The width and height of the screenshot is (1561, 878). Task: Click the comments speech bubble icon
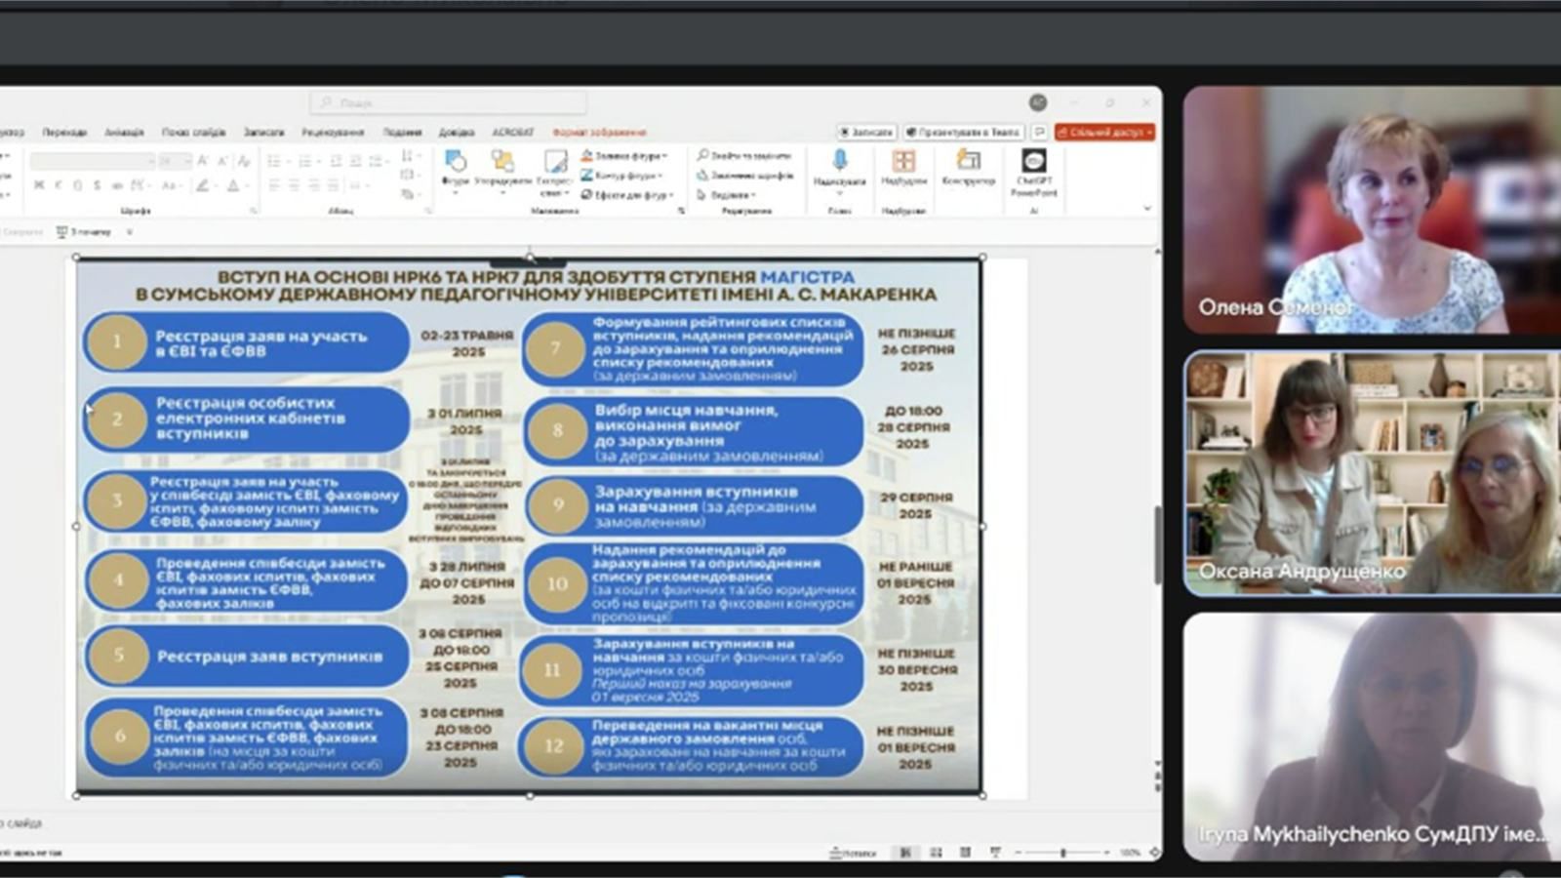click(x=1039, y=132)
